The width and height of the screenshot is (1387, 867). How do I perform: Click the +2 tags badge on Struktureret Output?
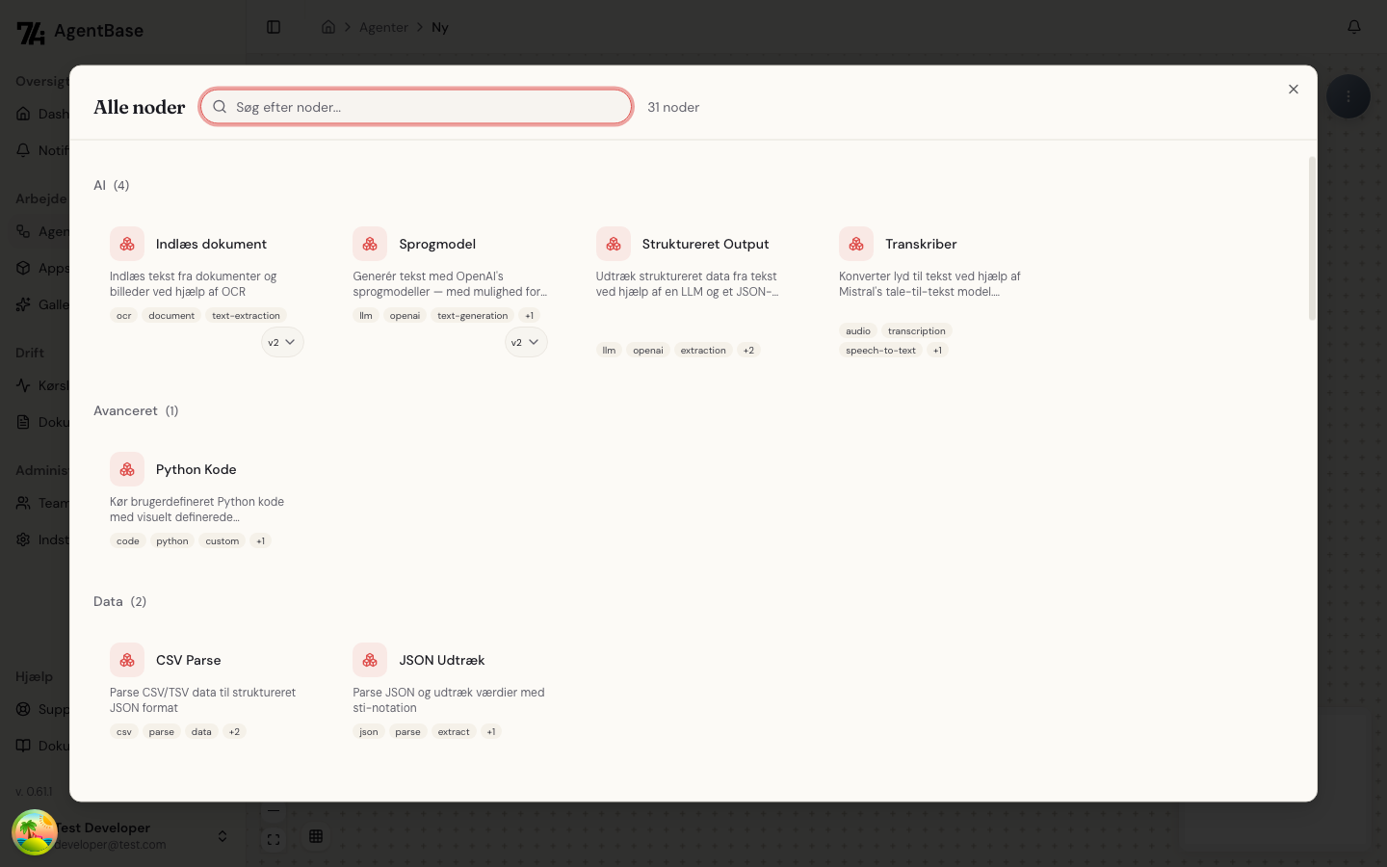[748, 351]
